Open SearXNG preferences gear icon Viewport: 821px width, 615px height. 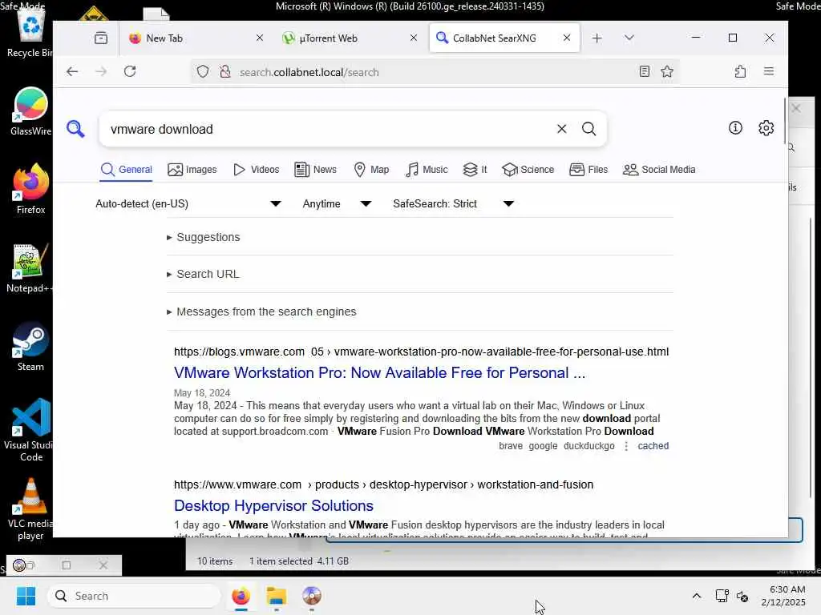coord(766,127)
